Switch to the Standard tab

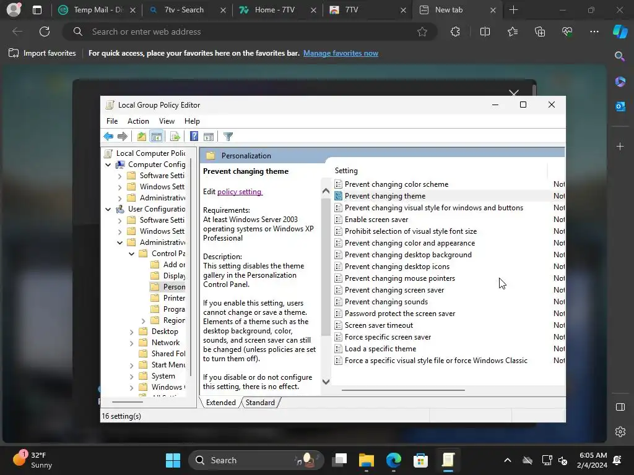pos(260,402)
